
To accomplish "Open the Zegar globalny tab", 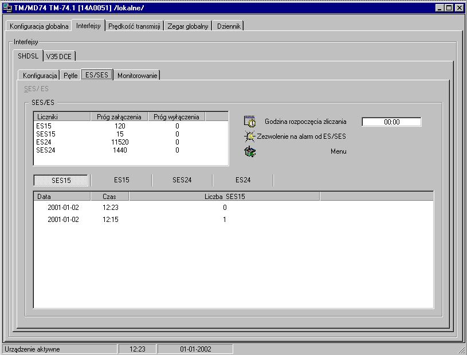I will point(187,26).
